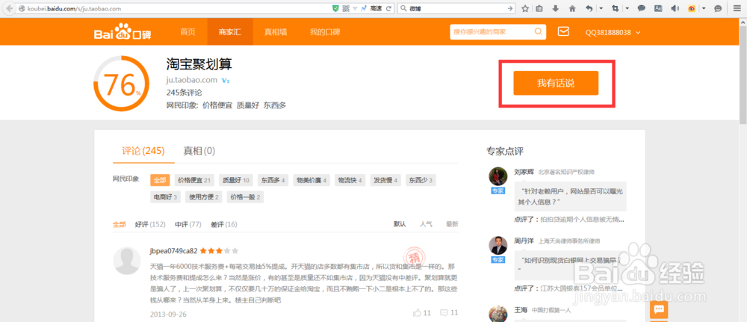Filter by 价格一般 2 tag
Viewport: 747px width, 322px height.
(245, 196)
